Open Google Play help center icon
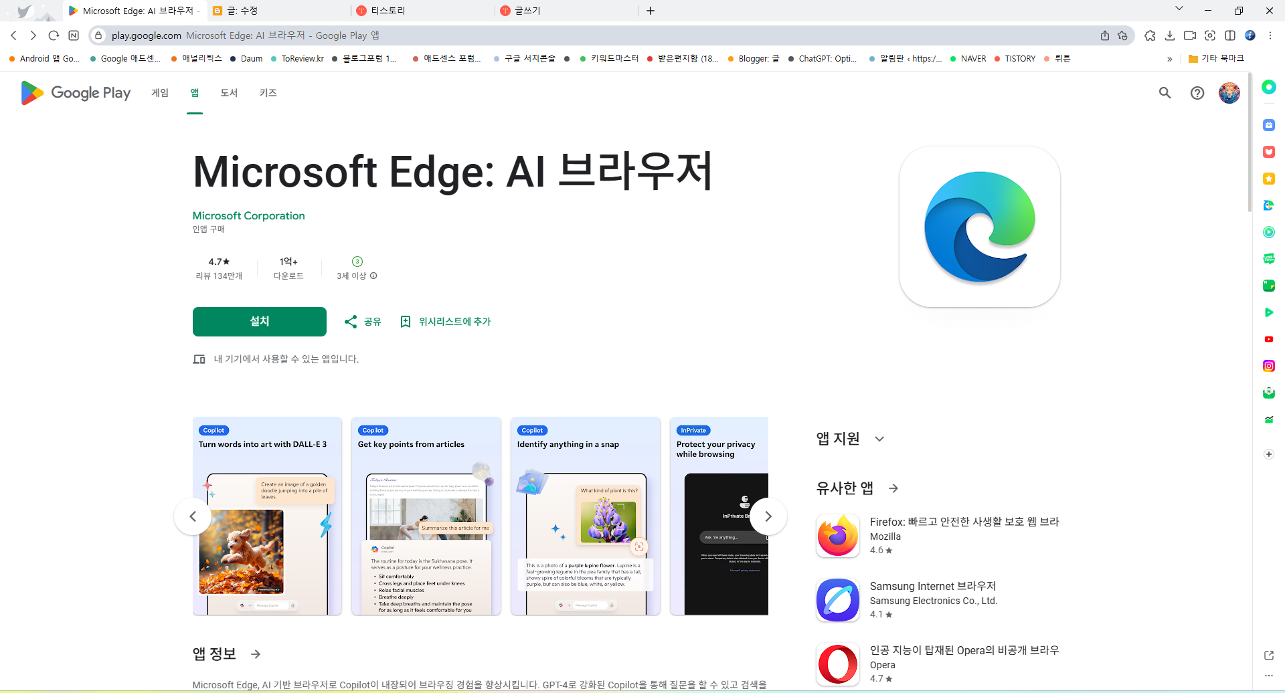Viewport: 1285px width, 693px height. click(x=1197, y=93)
